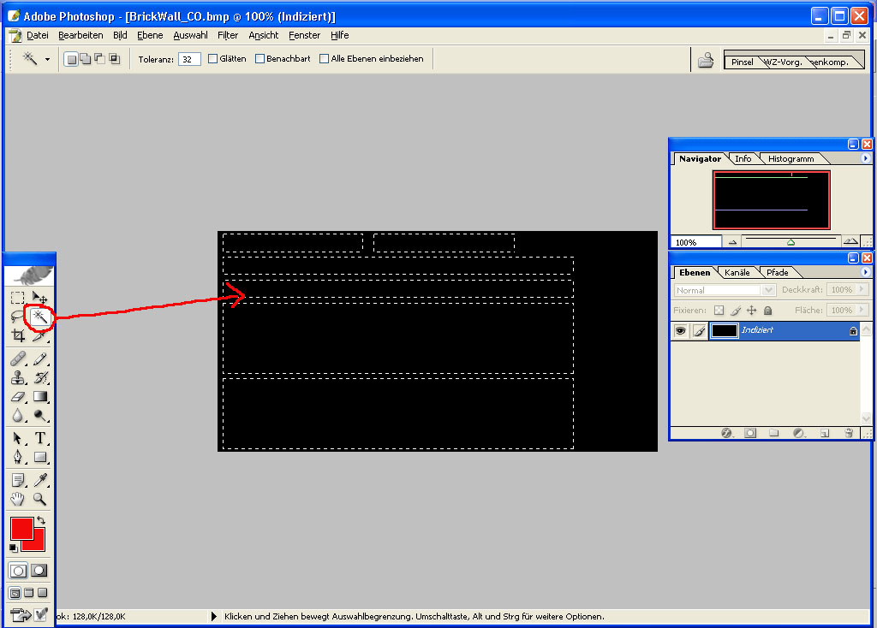This screenshot has height=628, width=877.
Task: Enable Alle Ebenen einbeziehen checkbox
Action: tap(324, 59)
